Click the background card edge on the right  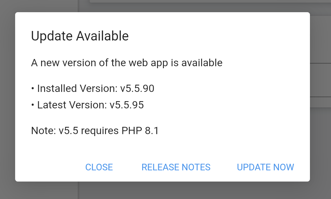click(321, 79)
